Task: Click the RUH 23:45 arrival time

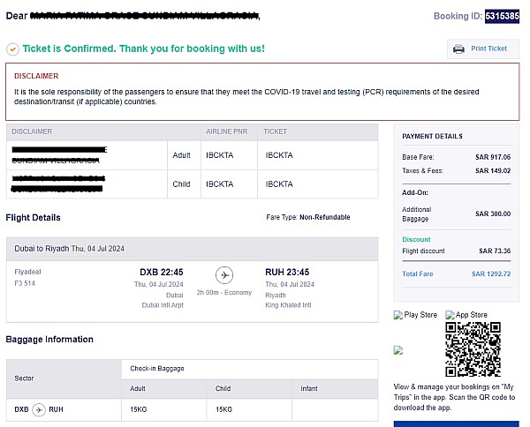Action: [287, 272]
